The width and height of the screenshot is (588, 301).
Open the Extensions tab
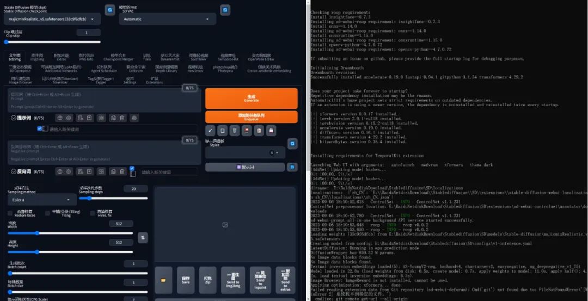point(154,81)
